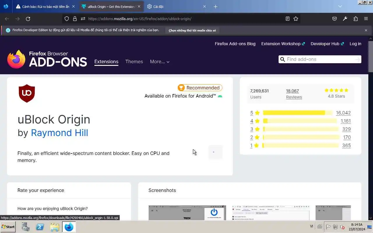Click the padlock site security icon
373x233 pixels.
75,19
